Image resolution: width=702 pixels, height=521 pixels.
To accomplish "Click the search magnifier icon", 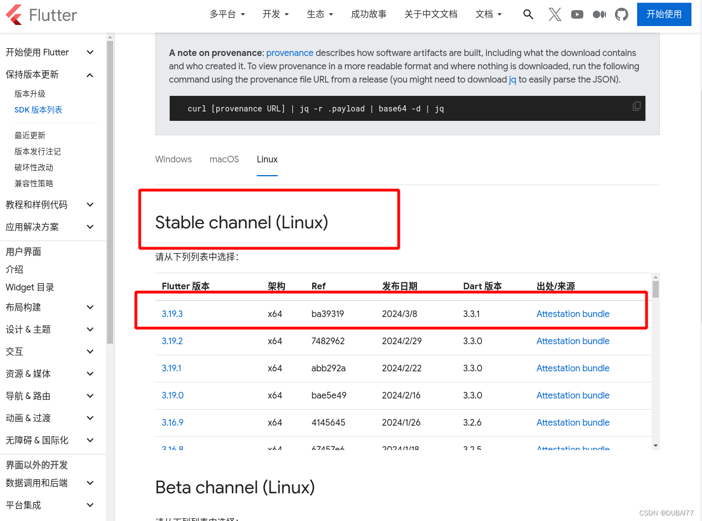I will (527, 14).
